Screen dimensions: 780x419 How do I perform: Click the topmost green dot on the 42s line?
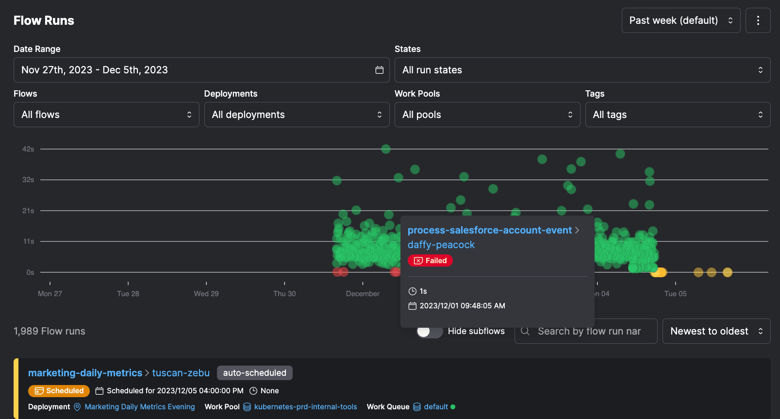point(386,149)
